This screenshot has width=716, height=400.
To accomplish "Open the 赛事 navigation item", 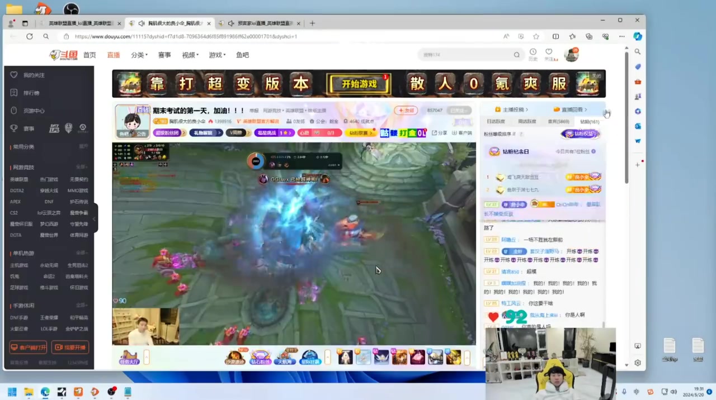I will coord(164,55).
